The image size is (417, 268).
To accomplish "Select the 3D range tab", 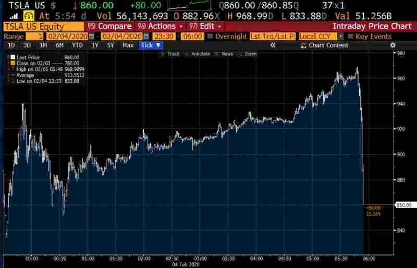I will 27,45.
